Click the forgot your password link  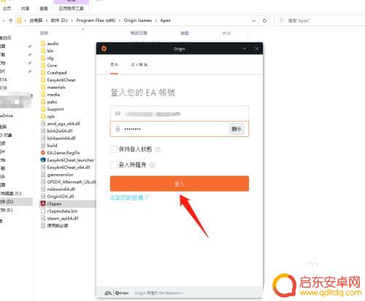click(x=129, y=198)
